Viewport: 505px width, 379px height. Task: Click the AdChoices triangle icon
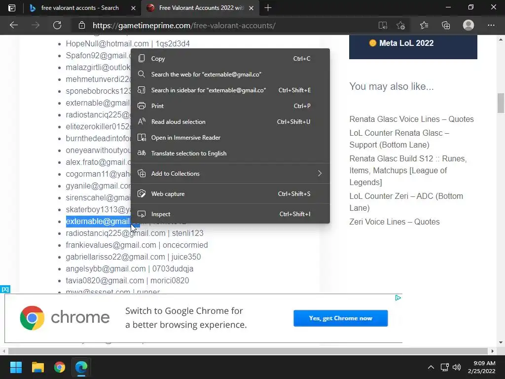pyautogui.click(x=398, y=298)
